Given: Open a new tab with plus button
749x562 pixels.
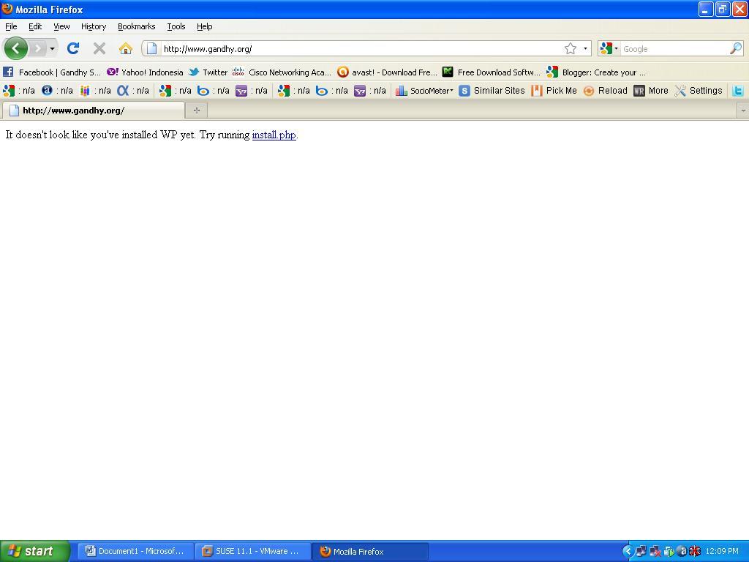Looking at the screenshot, I should tap(196, 110).
